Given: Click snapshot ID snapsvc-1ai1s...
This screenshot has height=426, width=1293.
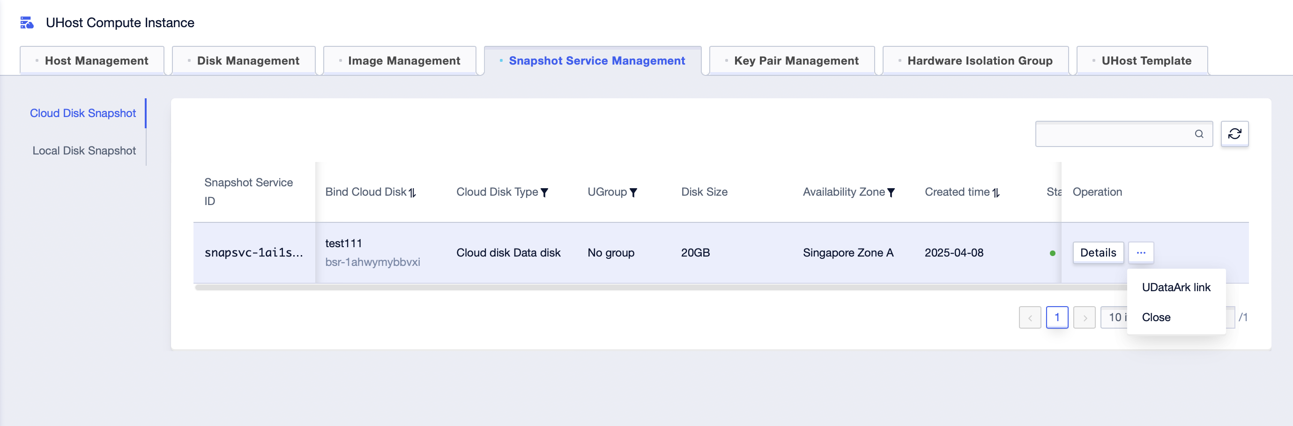Looking at the screenshot, I should [x=253, y=252].
